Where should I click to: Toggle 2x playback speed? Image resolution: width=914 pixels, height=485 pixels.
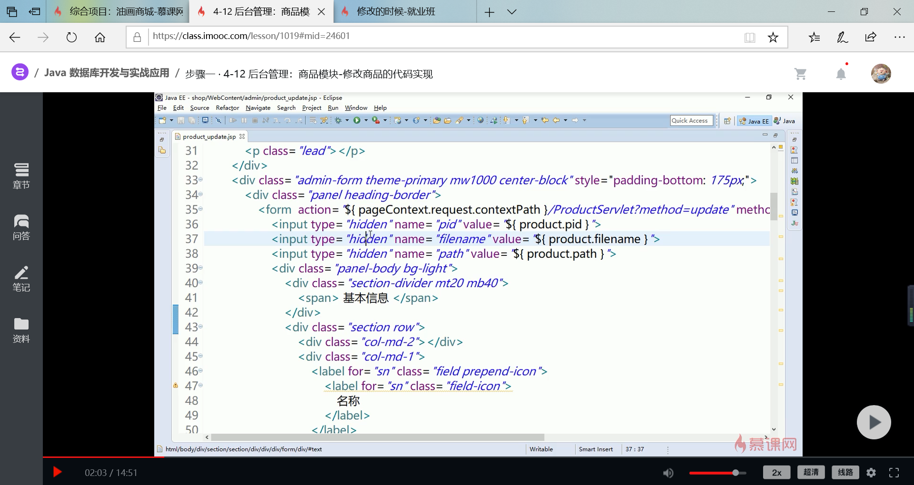click(x=777, y=472)
